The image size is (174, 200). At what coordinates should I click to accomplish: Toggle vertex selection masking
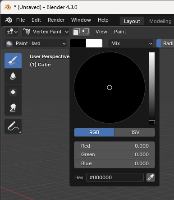click(x=86, y=32)
